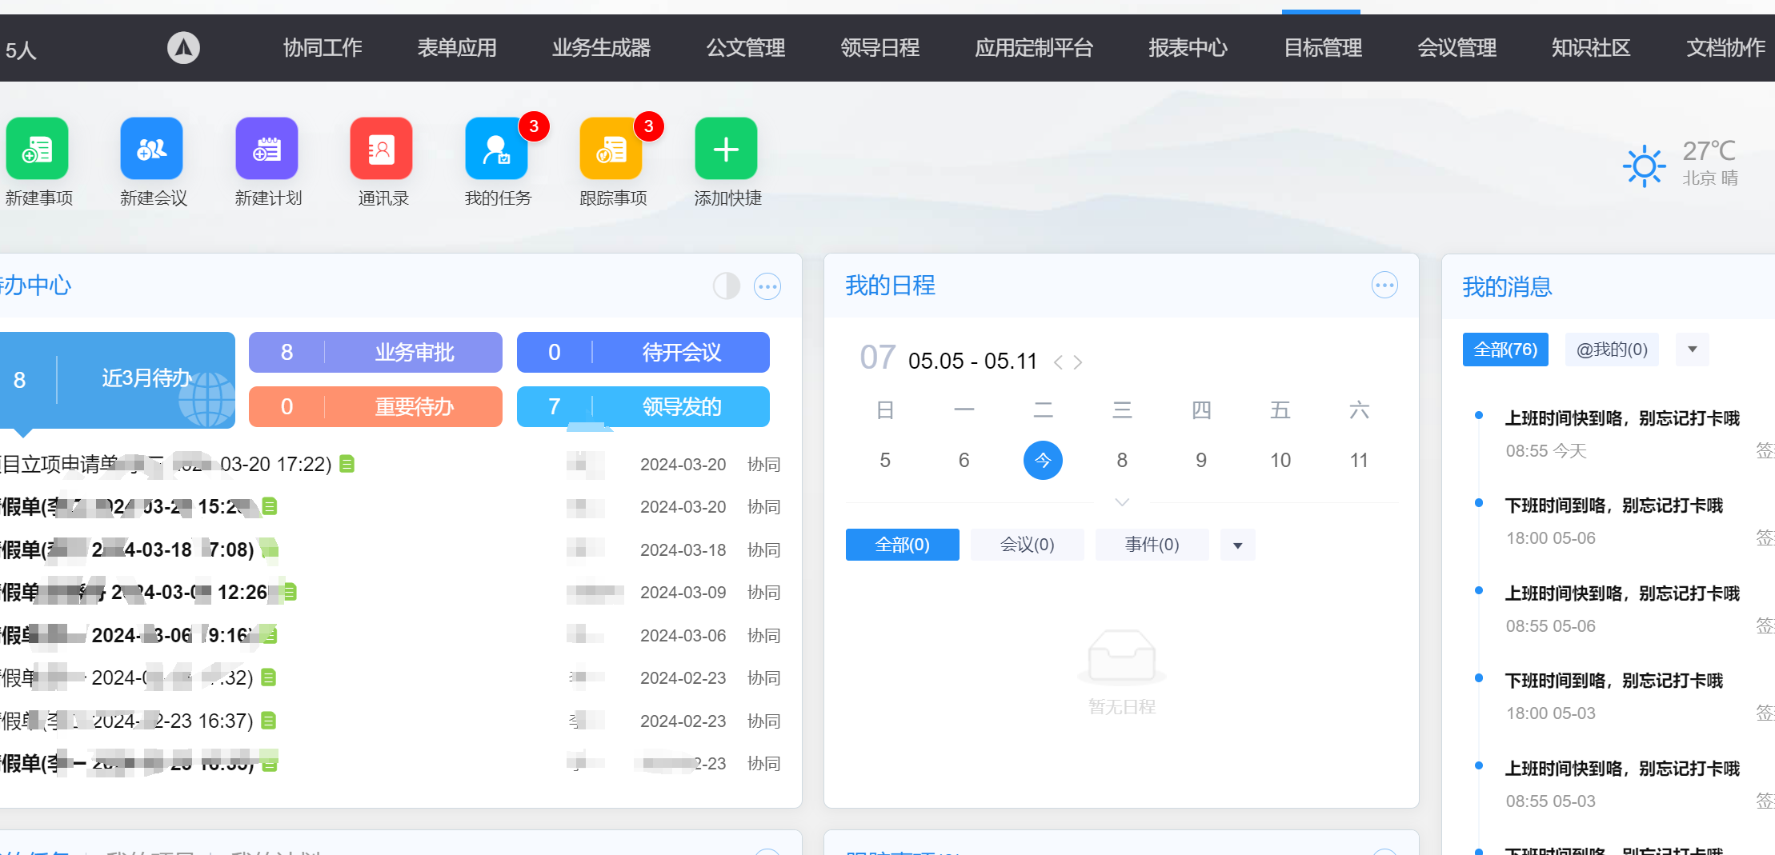Open the messages filter dropdown arrow
The image size is (1775, 855).
point(1693,350)
